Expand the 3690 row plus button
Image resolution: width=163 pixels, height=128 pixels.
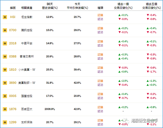pos(5,83)
